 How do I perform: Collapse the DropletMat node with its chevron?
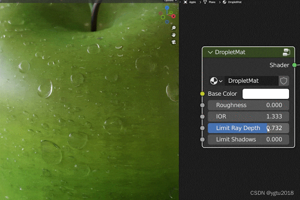click(210, 52)
